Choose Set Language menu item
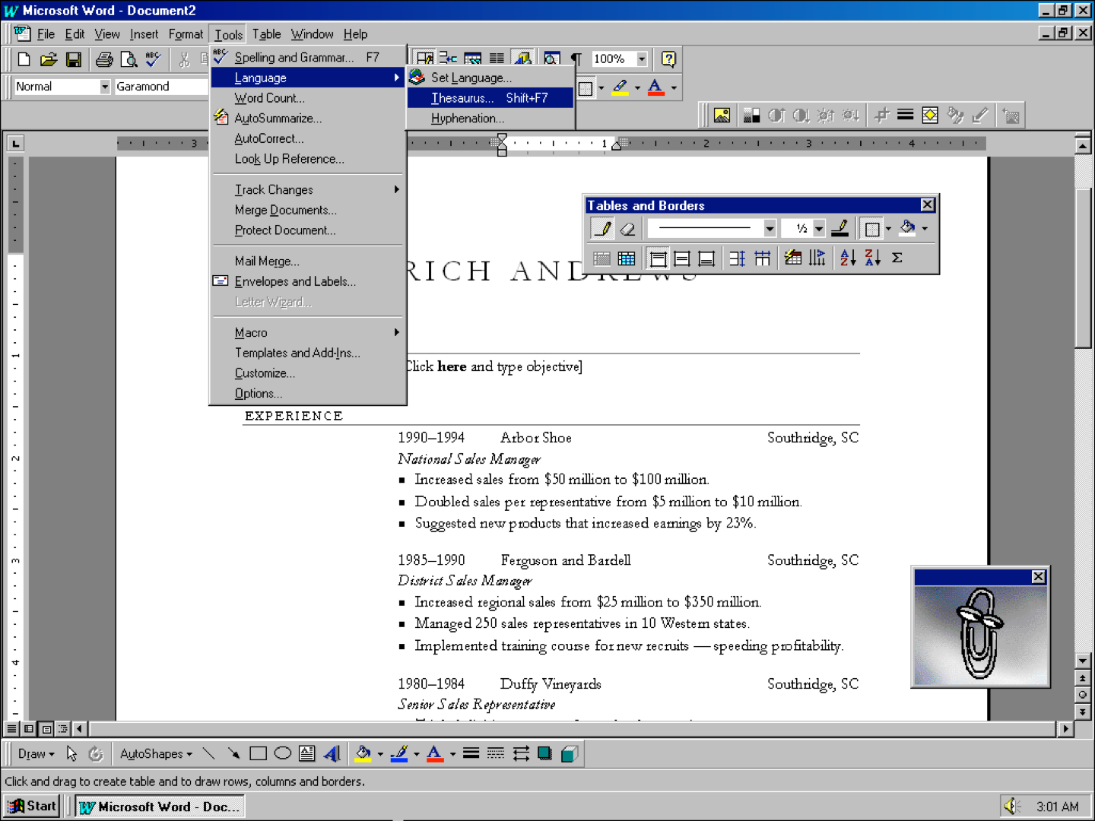 [490, 78]
